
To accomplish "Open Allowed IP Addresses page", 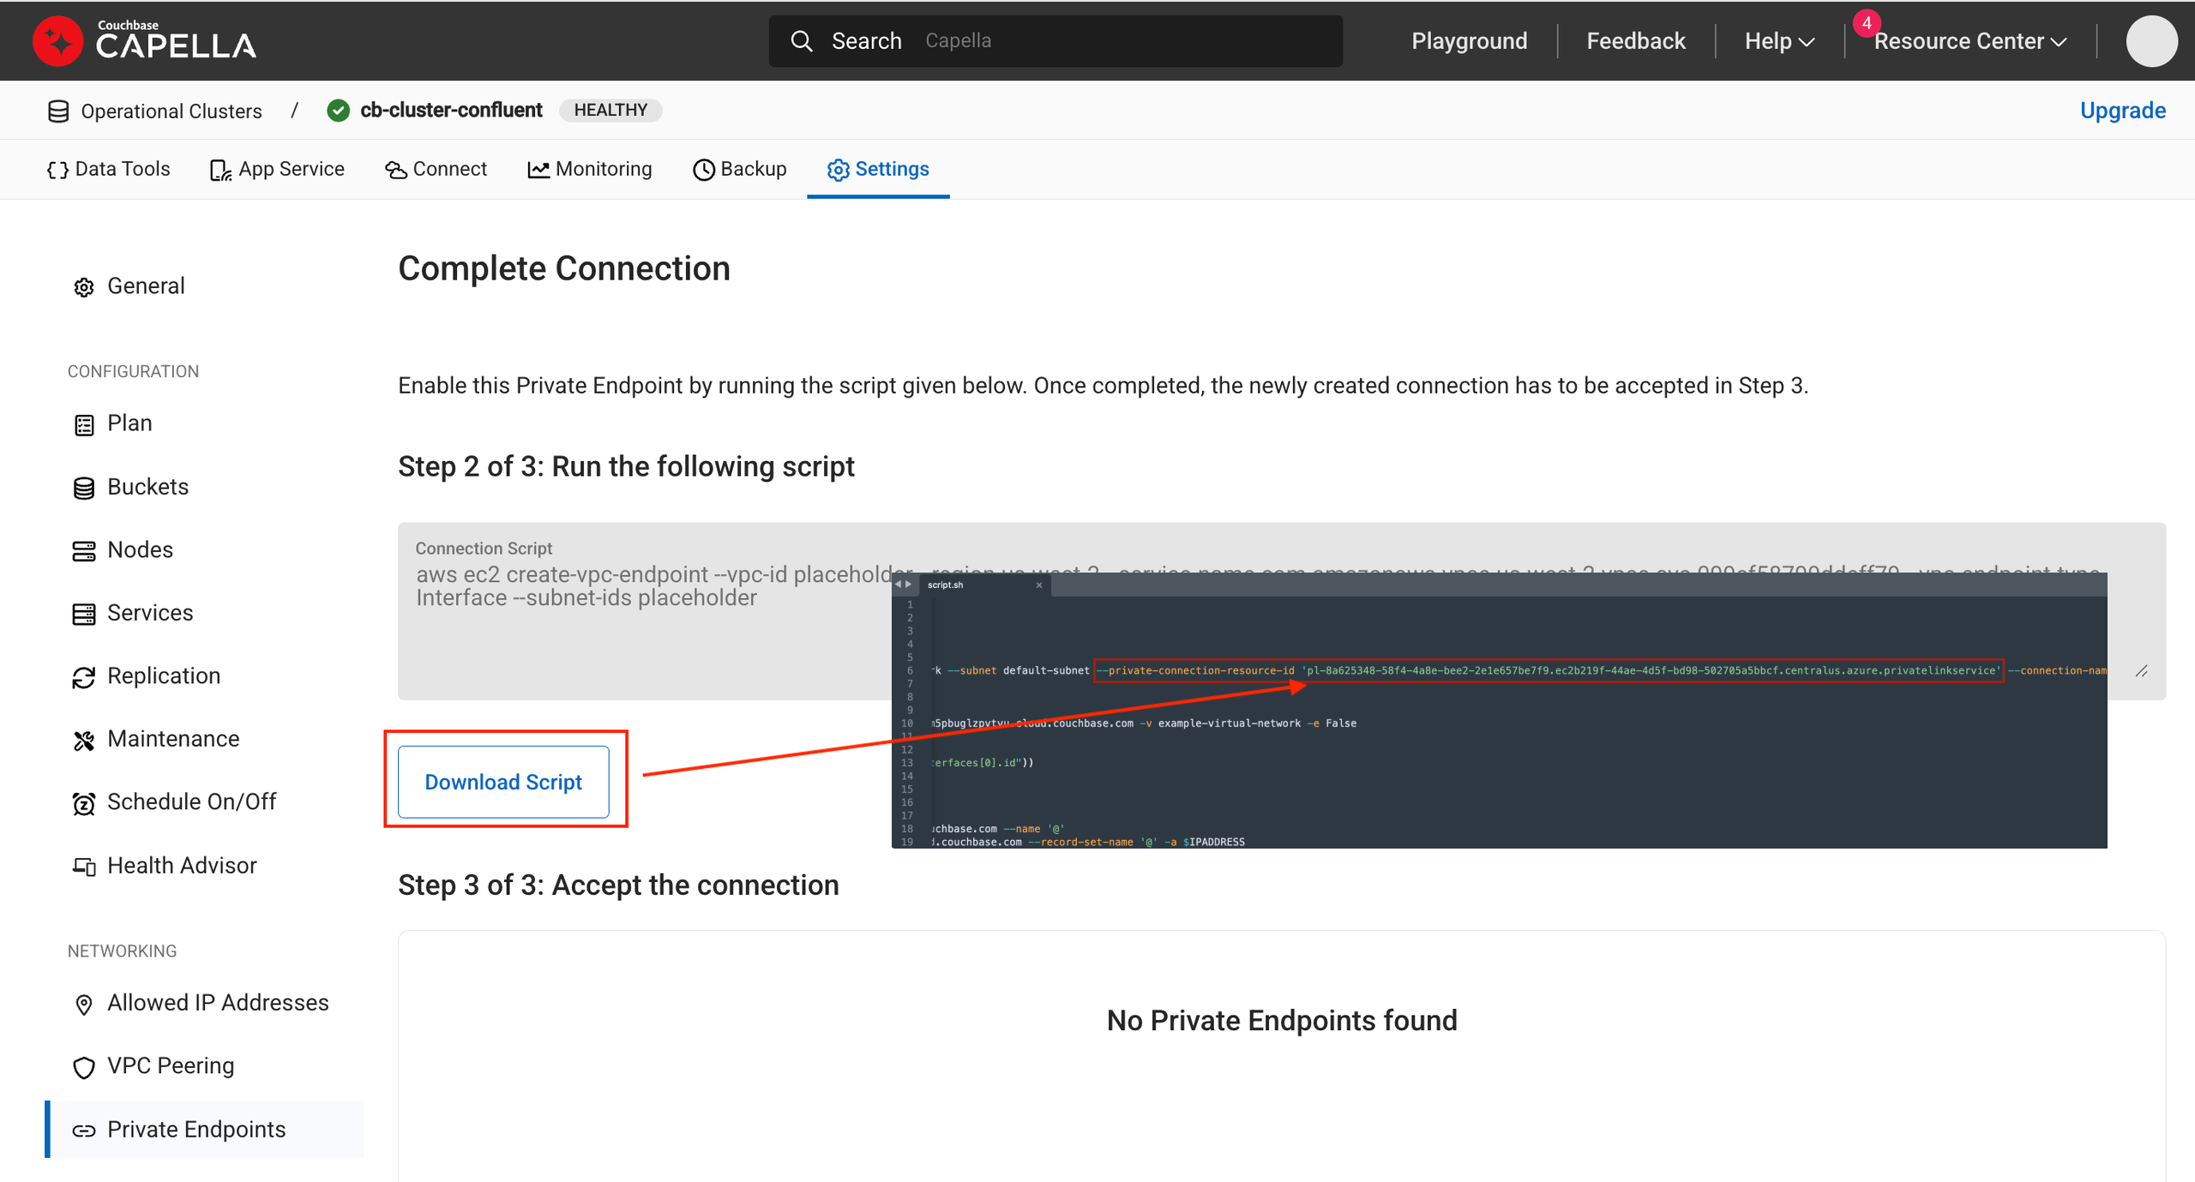I will 218,1003.
